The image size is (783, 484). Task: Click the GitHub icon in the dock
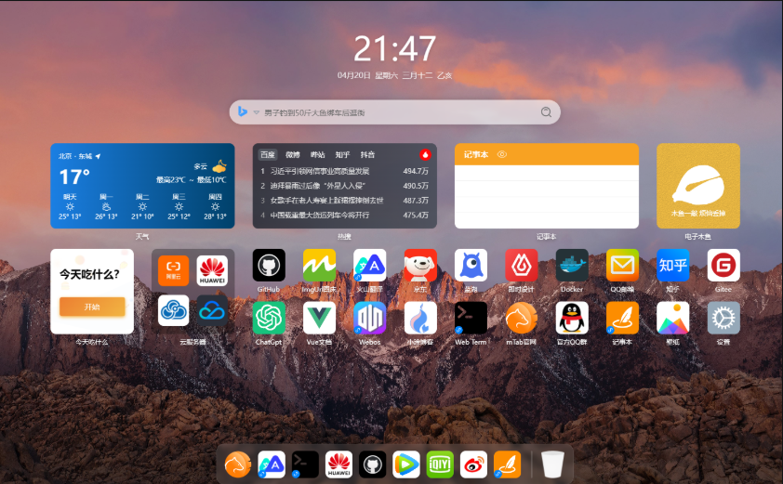coord(373,464)
